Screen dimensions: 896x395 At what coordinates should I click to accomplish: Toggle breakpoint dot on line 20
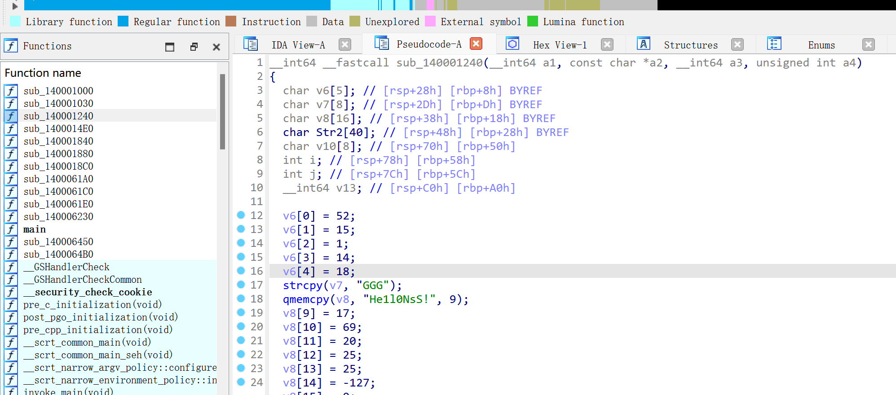pyautogui.click(x=241, y=326)
